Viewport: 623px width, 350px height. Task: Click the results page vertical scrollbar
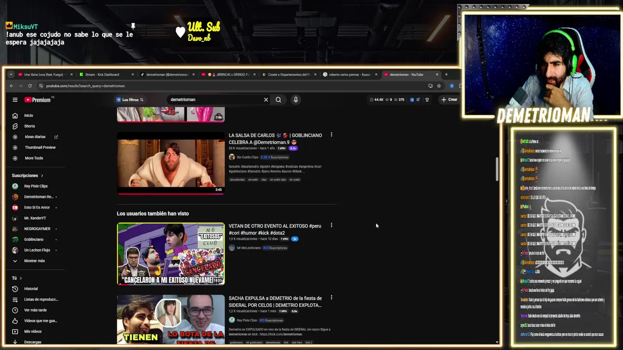coord(497,169)
